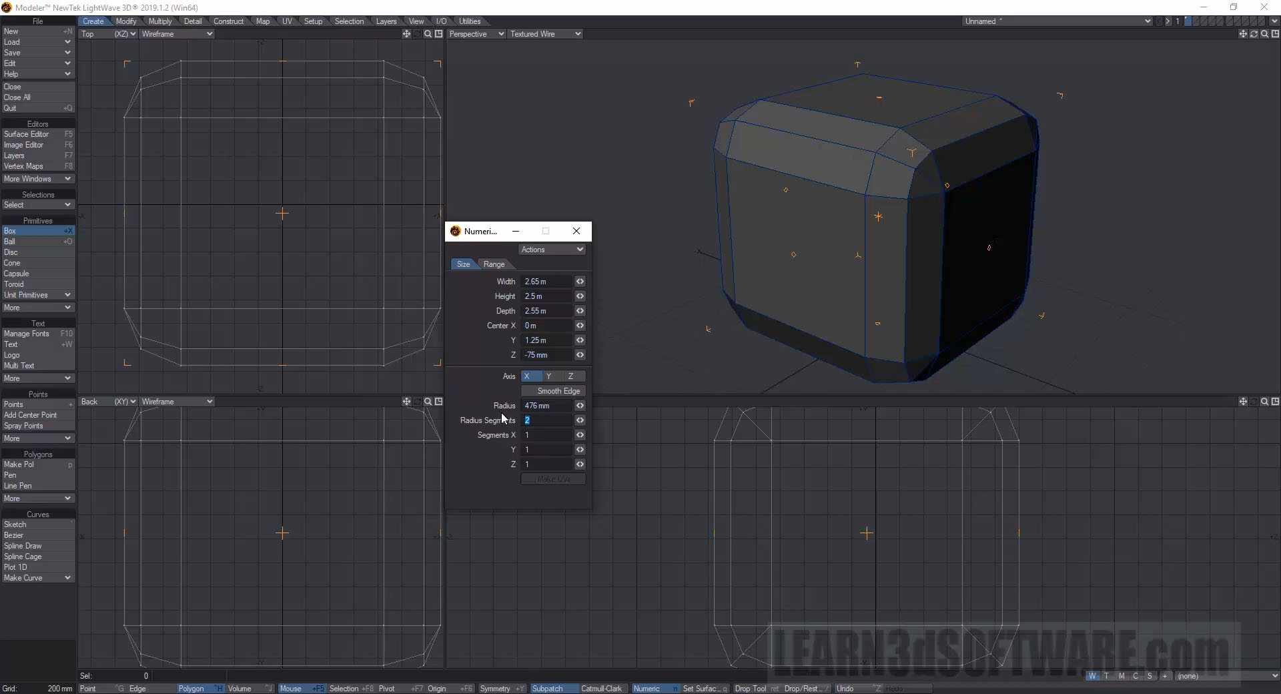This screenshot has width=1281, height=694.
Task: Click the arrow stepper beside Width field
Action: tap(580, 282)
